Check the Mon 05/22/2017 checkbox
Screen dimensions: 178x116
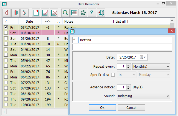6,66
